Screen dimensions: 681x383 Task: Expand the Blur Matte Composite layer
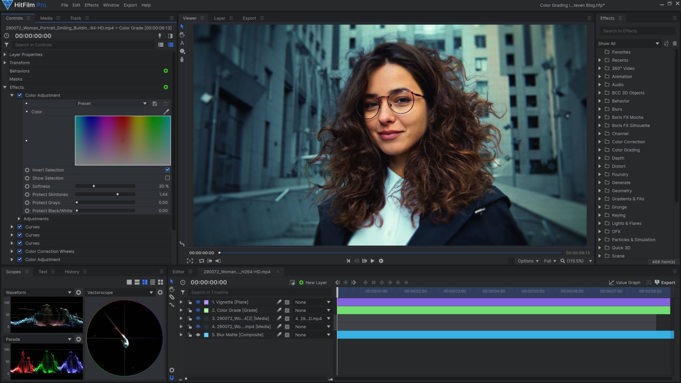(181, 334)
